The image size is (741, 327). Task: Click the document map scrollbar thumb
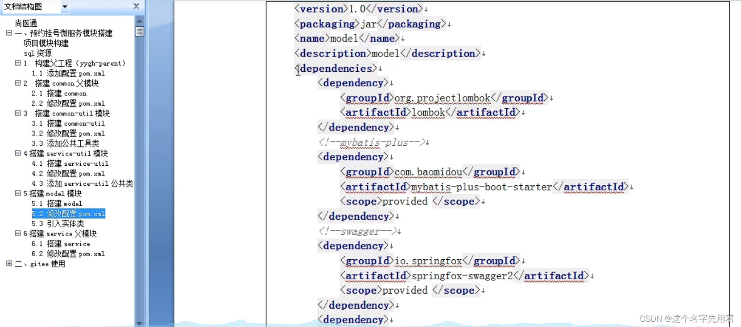[140, 31]
